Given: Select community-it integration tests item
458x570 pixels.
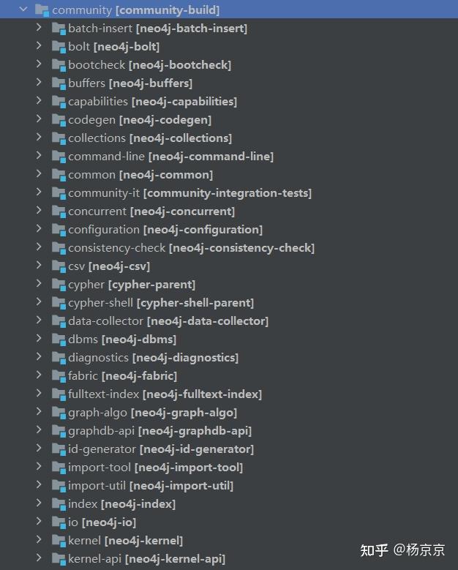Looking at the screenshot, I should click(189, 193).
